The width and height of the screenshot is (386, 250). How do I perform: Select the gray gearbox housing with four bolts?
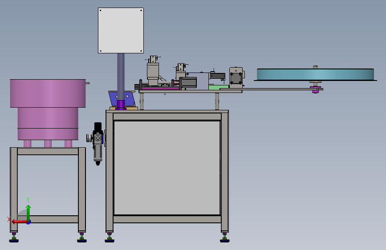coord(236,77)
